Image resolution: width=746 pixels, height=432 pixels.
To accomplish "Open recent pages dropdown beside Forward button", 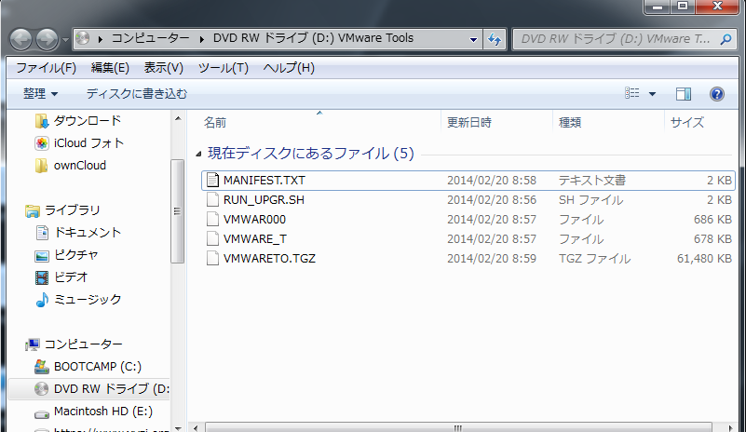I will 65,40.
